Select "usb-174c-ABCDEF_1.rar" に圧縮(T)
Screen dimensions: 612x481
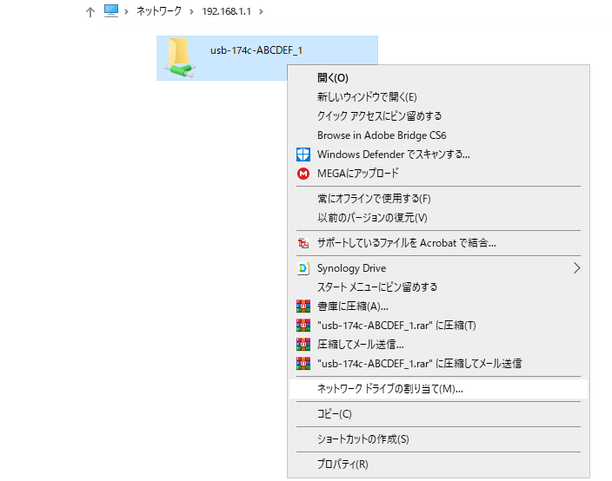coord(438,326)
